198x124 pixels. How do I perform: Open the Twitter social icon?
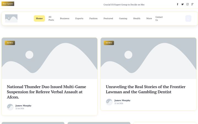pos(183,4)
